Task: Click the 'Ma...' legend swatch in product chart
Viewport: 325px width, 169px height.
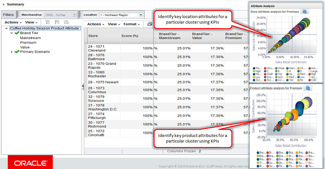Action: [297, 159]
